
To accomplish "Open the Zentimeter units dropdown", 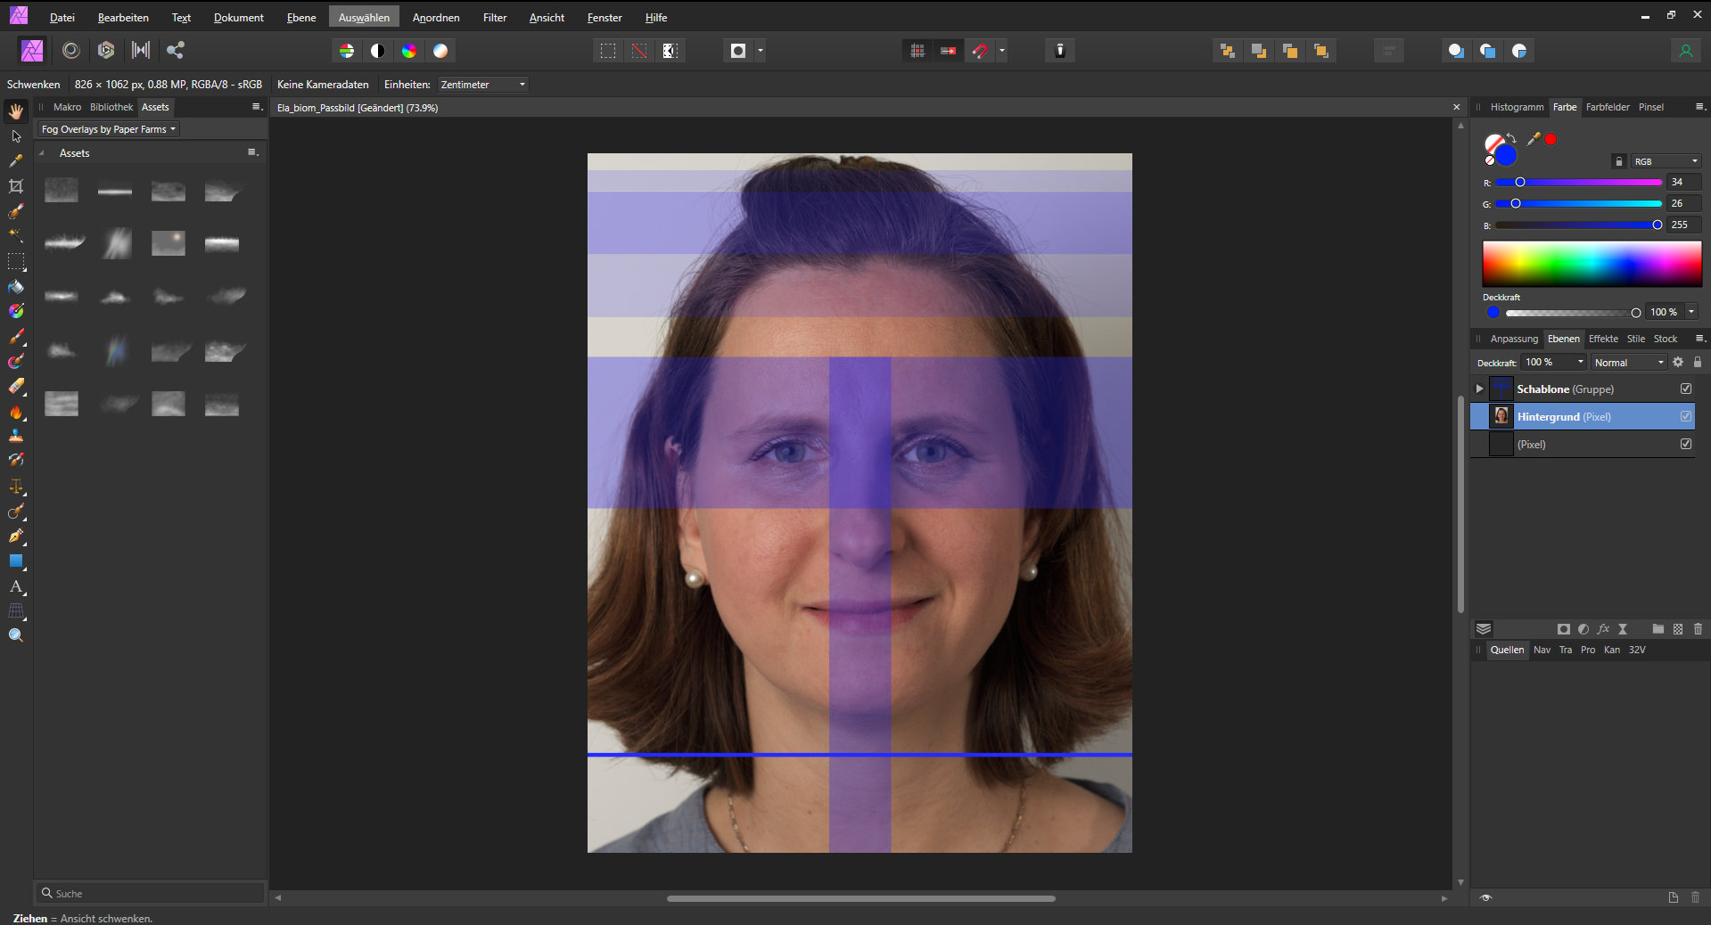I will coord(482,85).
